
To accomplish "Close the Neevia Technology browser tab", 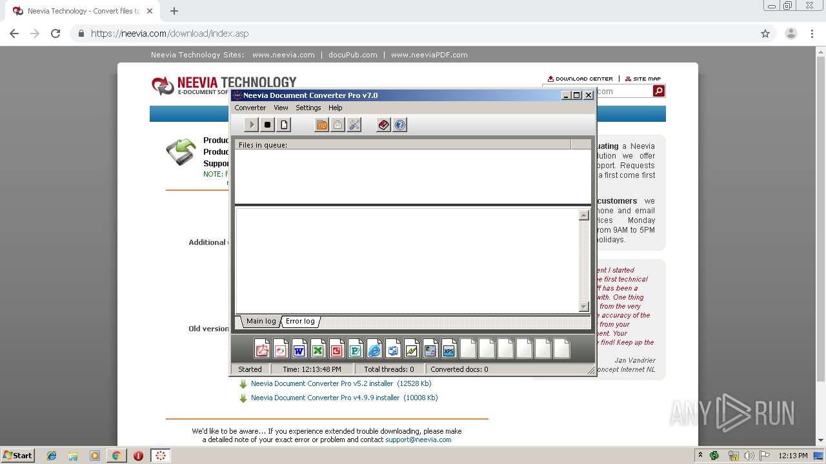I will point(149,11).
